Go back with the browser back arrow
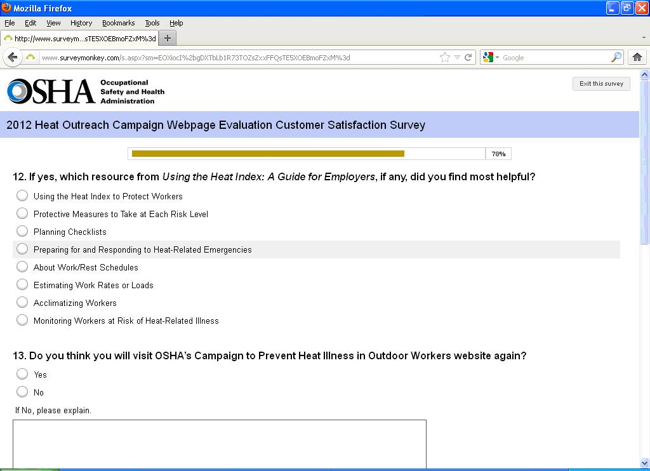 coord(13,57)
